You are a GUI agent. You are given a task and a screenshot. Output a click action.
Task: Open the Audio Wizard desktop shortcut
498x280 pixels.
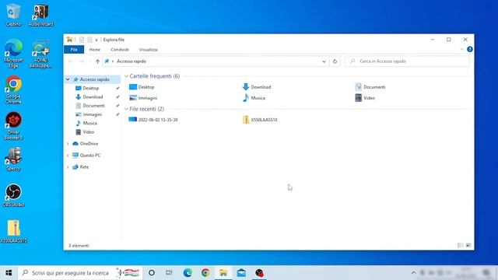(x=40, y=15)
